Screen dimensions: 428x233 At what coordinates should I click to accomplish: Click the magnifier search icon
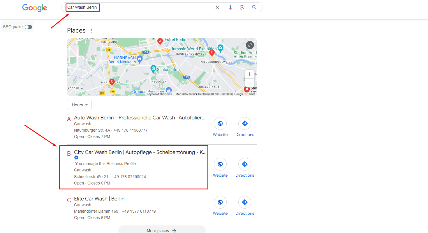coord(254,7)
